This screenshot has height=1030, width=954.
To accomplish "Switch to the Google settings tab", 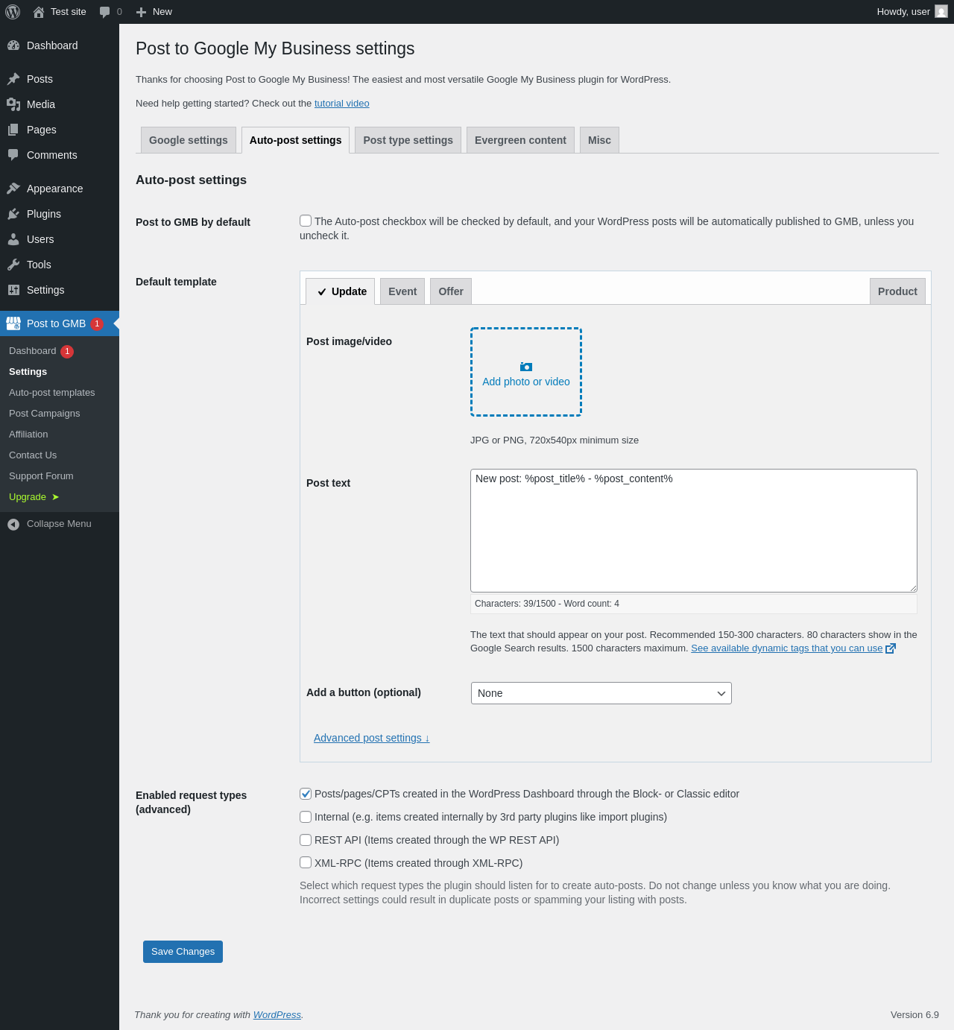I will [189, 140].
